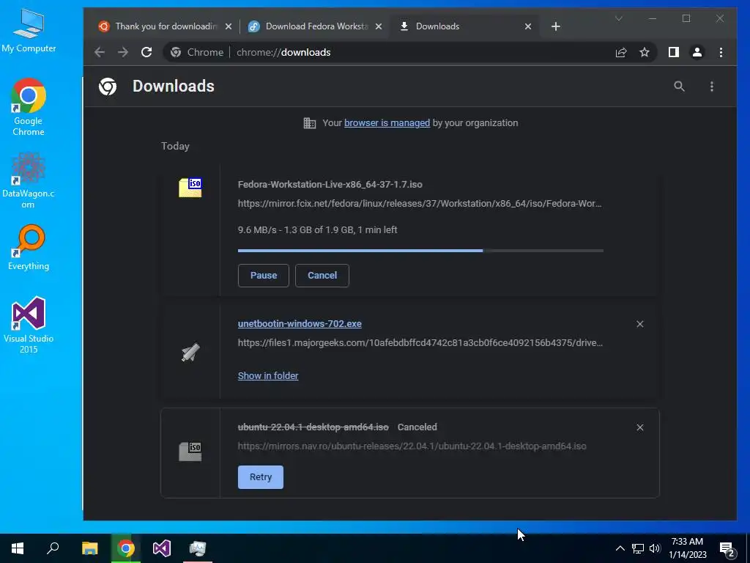Show unetbootin file in folder
750x563 pixels.
click(268, 376)
